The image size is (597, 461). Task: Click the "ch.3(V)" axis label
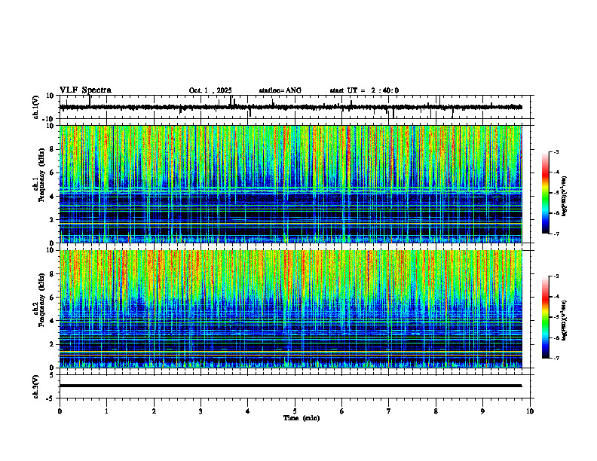coord(36,386)
